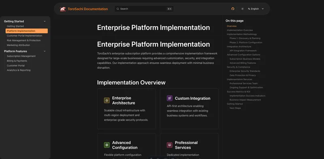The width and height of the screenshot is (324, 159).
Task: Jump to Subscription Business Models in outline
Action: tap(245, 59)
